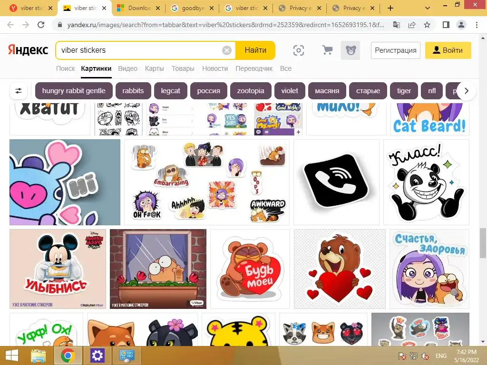The image size is (487, 365).
Task: Open the shopping cart icon
Action: pos(327,50)
